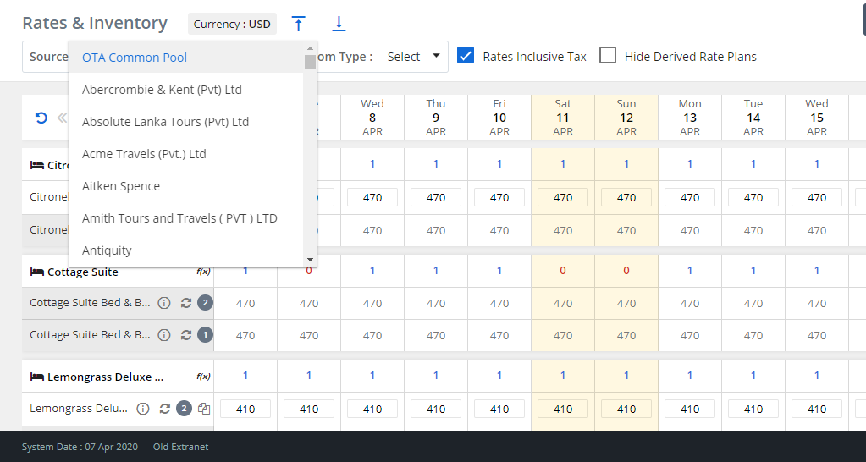
Task: Open the Room Type select dropdown
Action: click(x=410, y=57)
